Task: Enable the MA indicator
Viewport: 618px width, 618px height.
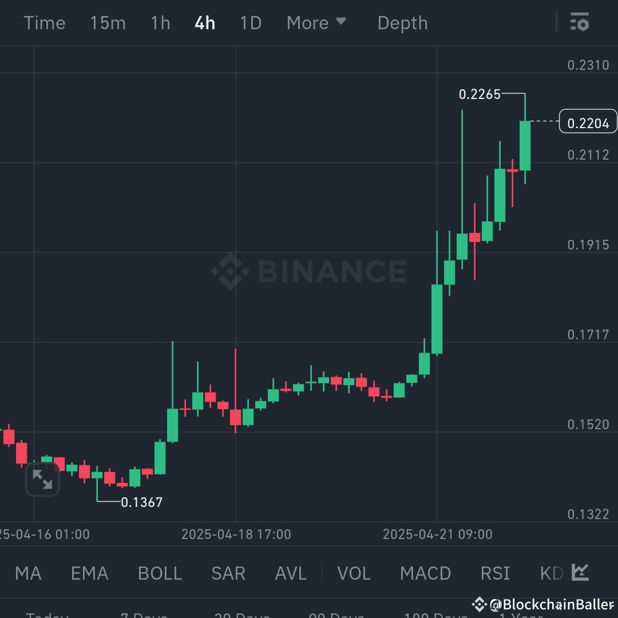Action: pyautogui.click(x=27, y=573)
